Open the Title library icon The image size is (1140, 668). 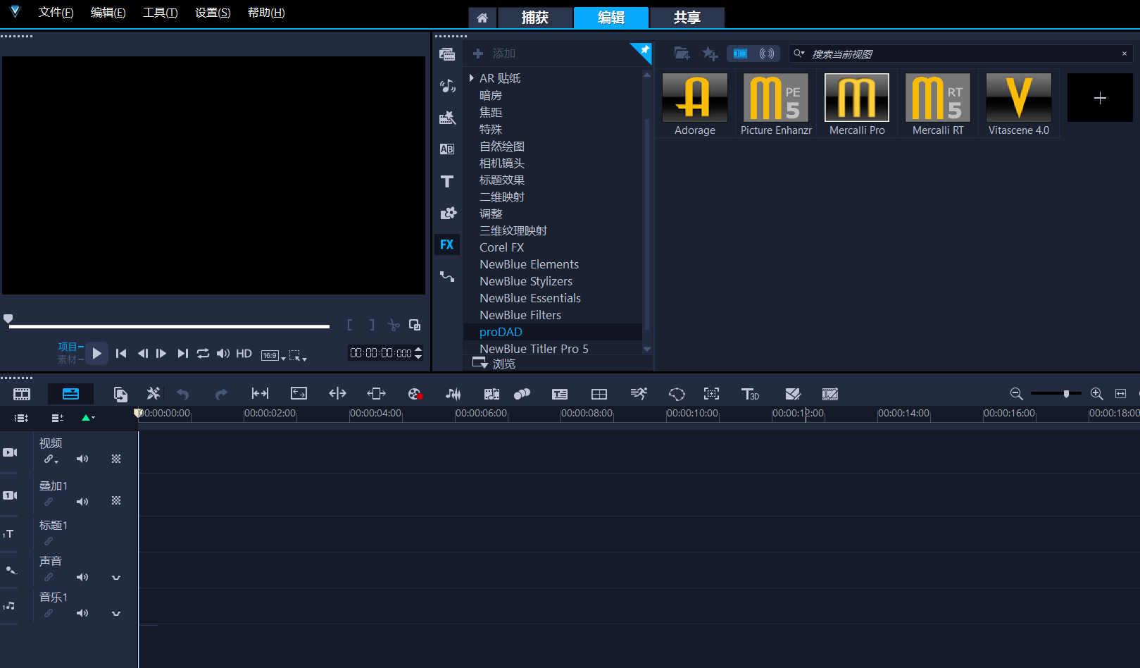446,181
